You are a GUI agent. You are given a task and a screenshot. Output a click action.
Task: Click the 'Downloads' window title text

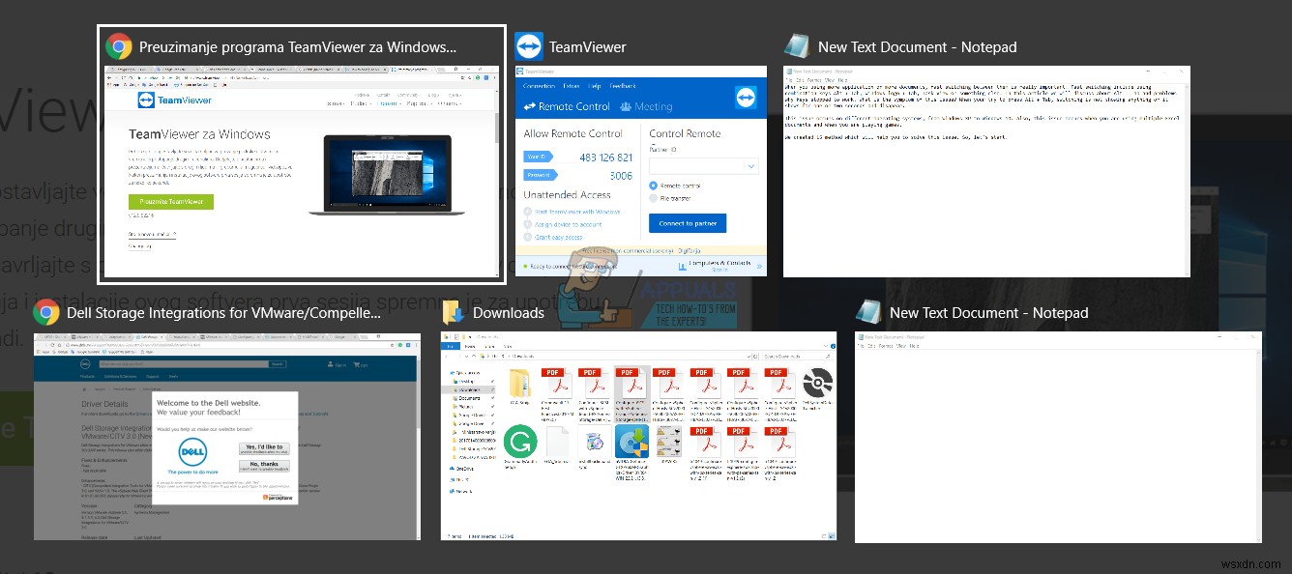pyautogui.click(x=509, y=312)
